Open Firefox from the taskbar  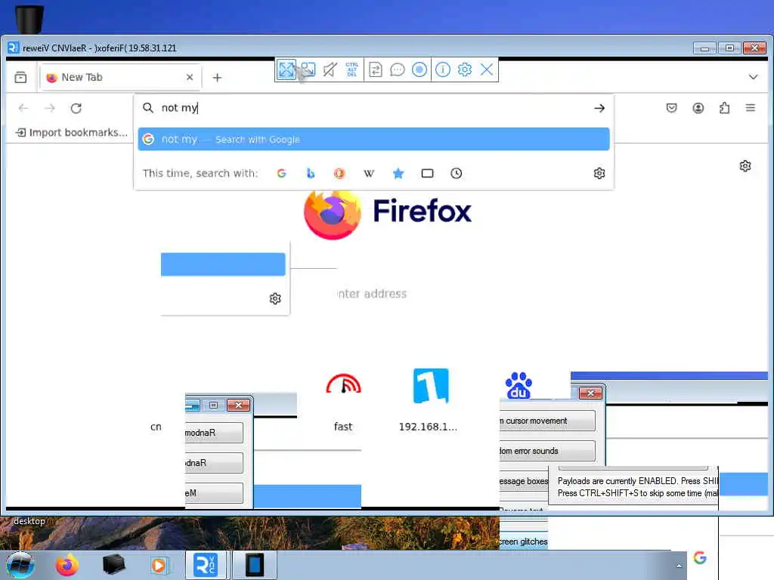pos(67,565)
